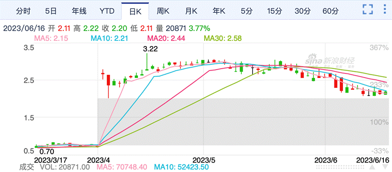
Task: Open the 月K monthly chart
Action: pyautogui.click(x=191, y=11)
